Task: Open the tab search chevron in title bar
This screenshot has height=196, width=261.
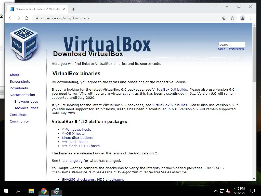Action: 215,6
